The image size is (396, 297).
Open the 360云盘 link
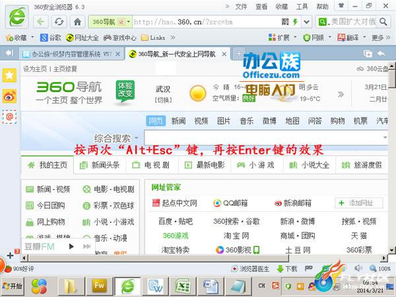pyautogui.click(x=372, y=69)
